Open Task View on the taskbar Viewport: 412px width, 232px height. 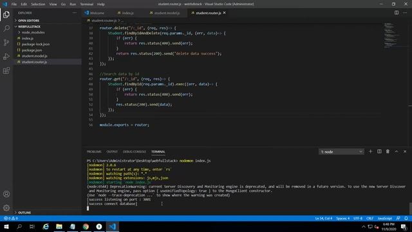[x=32, y=226]
